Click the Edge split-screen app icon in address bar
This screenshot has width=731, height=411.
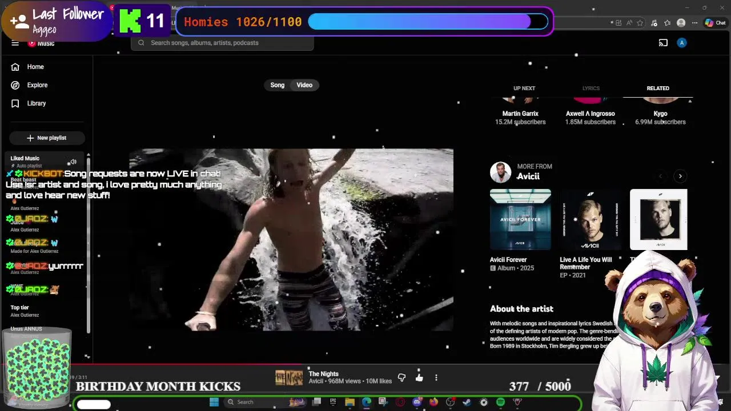click(618, 23)
